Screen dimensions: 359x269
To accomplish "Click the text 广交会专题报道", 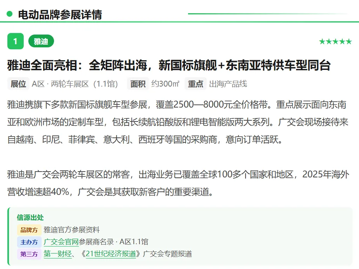I will coord(167,254).
